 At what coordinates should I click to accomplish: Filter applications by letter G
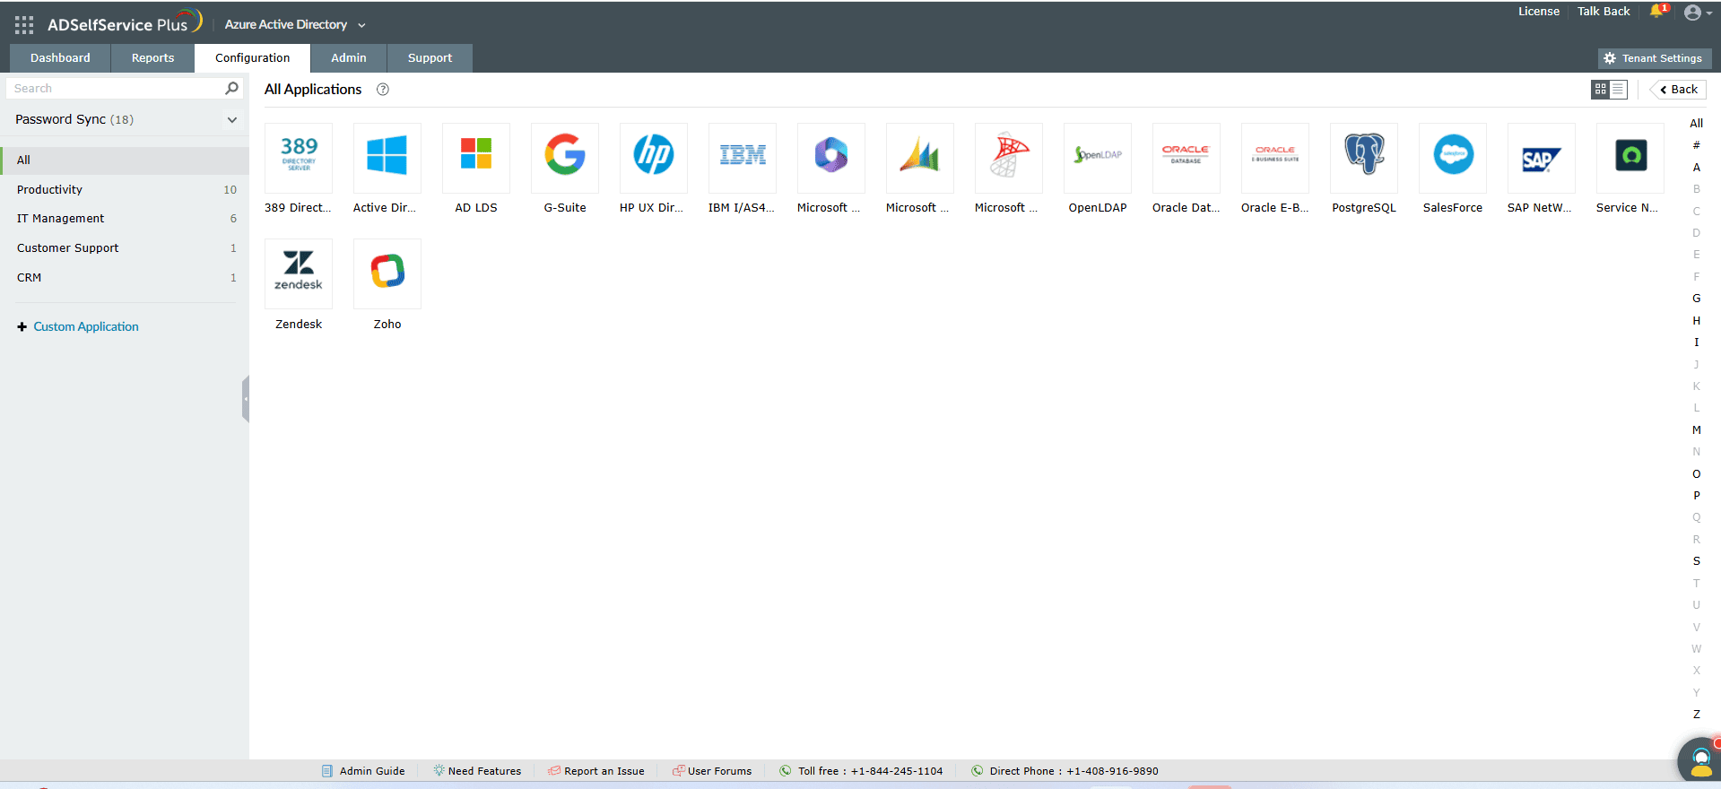1696,299
